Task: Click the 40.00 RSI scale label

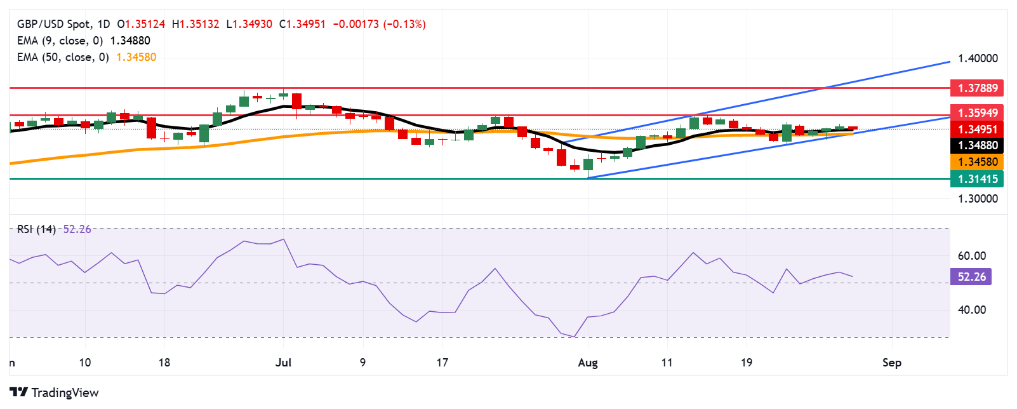Action: click(971, 310)
